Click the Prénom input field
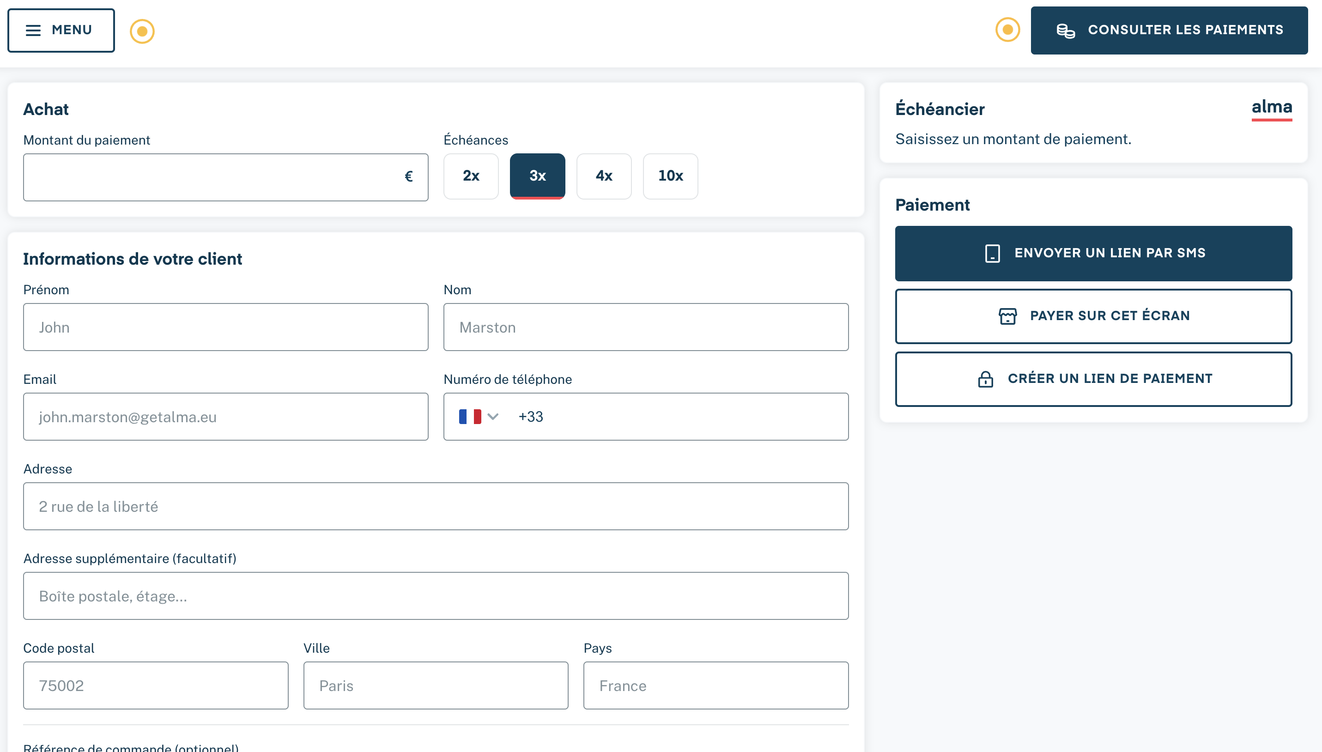 [226, 327]
